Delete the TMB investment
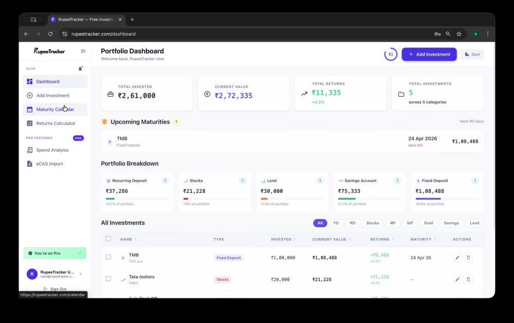 [x=468, y=257]
